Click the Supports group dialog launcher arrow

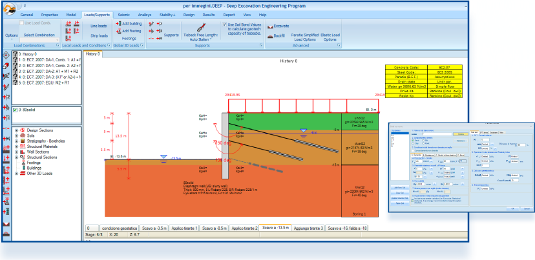[x=261, y=45]
